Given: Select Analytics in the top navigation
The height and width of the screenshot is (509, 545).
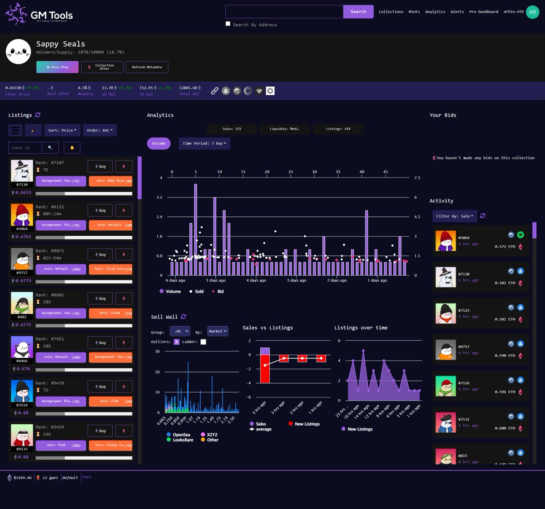Looking at the screenshot, I should [435, 12].
